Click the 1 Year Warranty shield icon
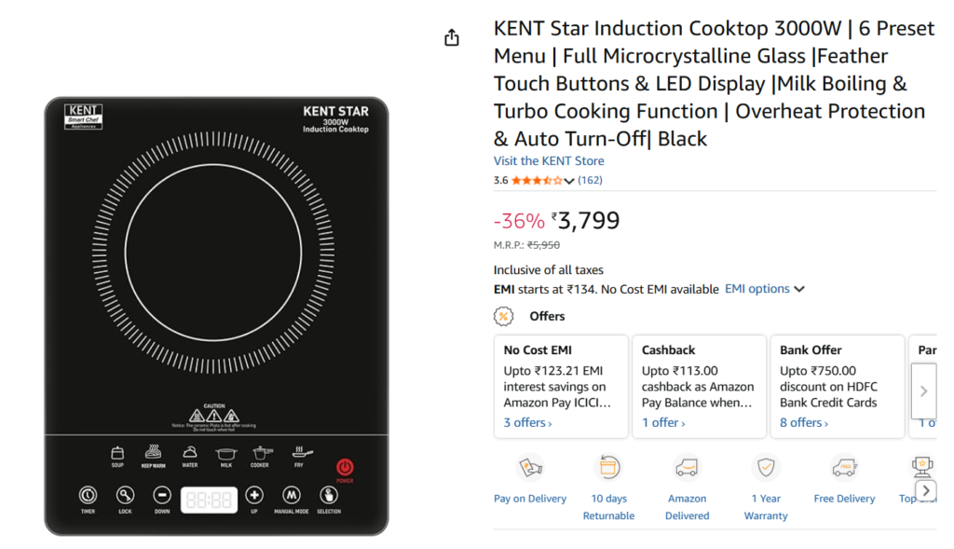Viewport: 954px width, 549px height. pyautogui.click(x=766, y=467)
